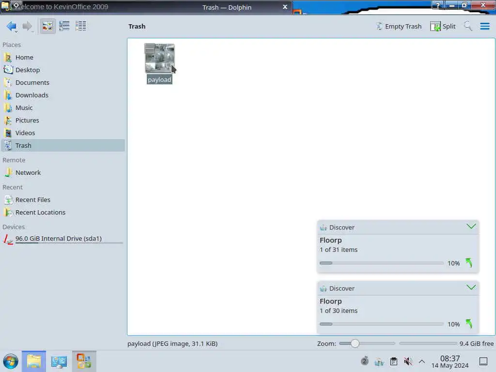Adjust the Zoom slider handle
Screen dimensions: 496x372
click(x=355, y=343)
